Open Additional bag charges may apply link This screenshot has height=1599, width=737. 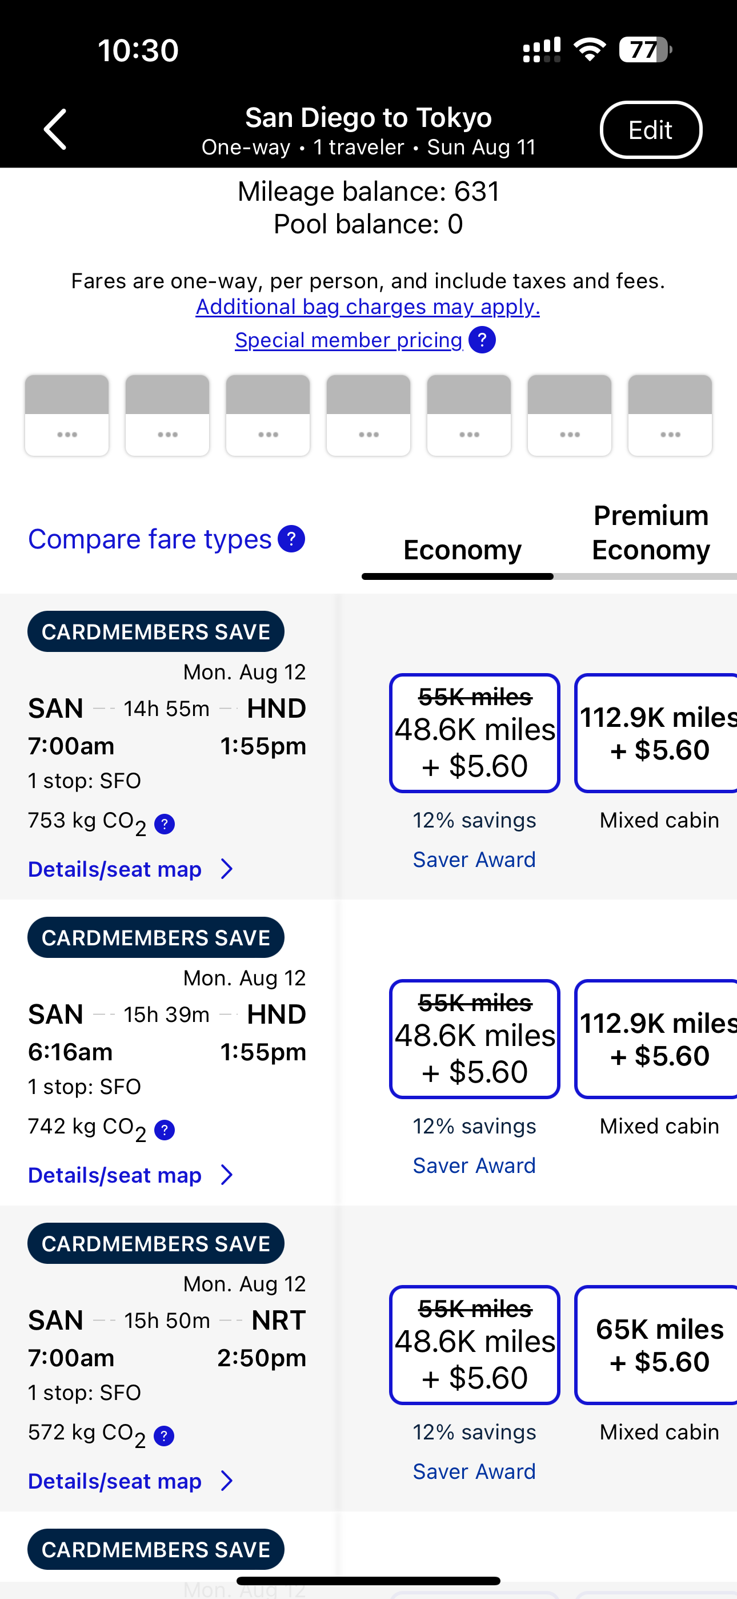tap(368, 307)
